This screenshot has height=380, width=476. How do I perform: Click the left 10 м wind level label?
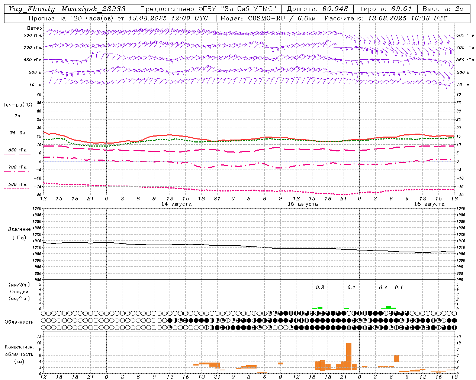pos(35,85)
